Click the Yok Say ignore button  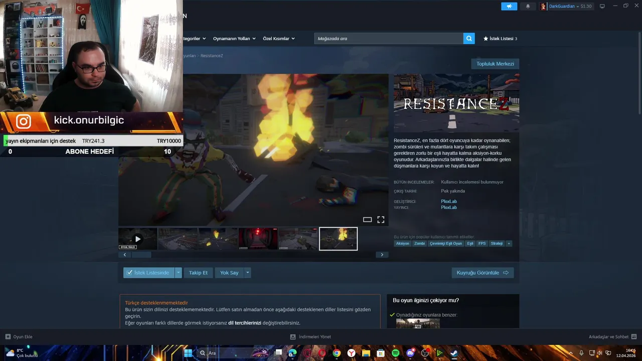tap(229, 273)
